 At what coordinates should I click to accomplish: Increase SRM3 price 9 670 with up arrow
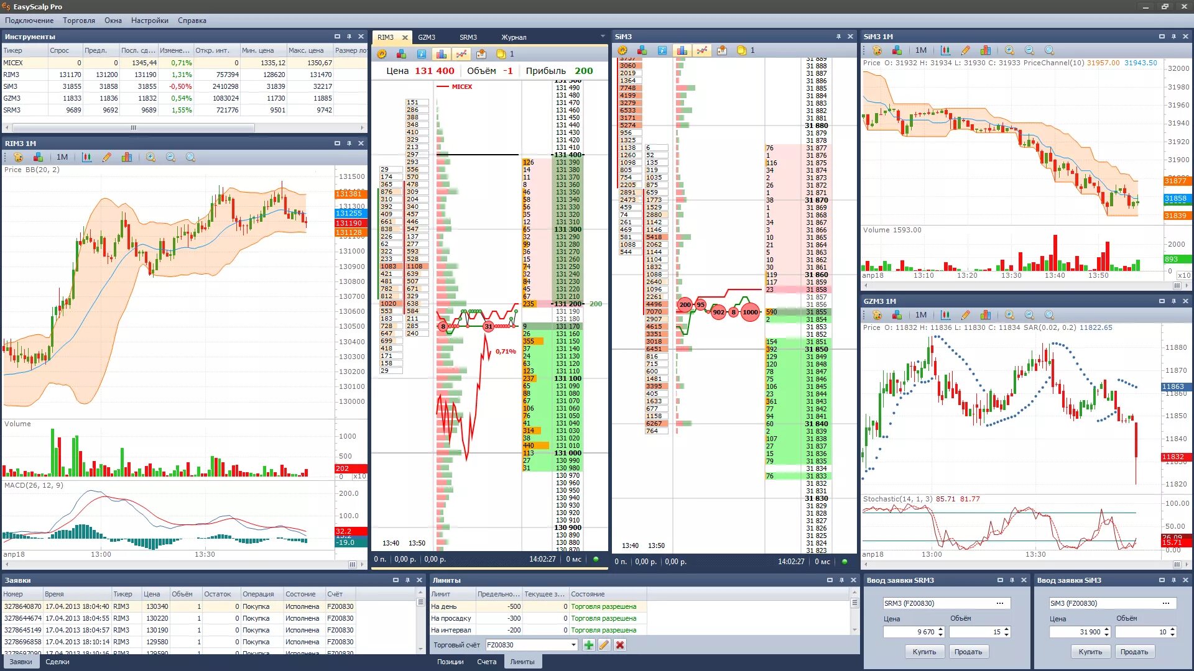pyautogui.click(x=940, y=629)
